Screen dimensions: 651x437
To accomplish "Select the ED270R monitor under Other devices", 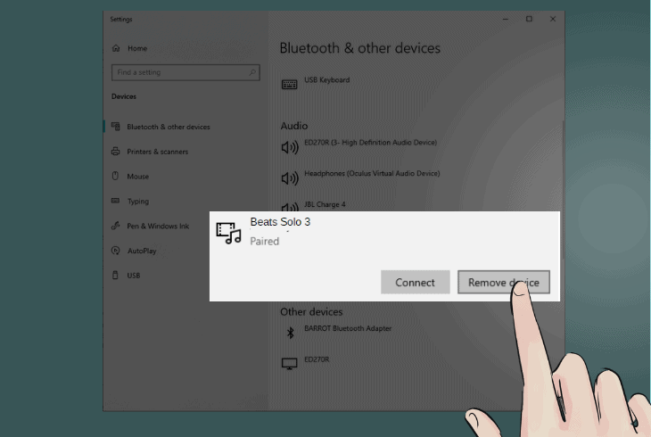I will click(x=317, y=359).
